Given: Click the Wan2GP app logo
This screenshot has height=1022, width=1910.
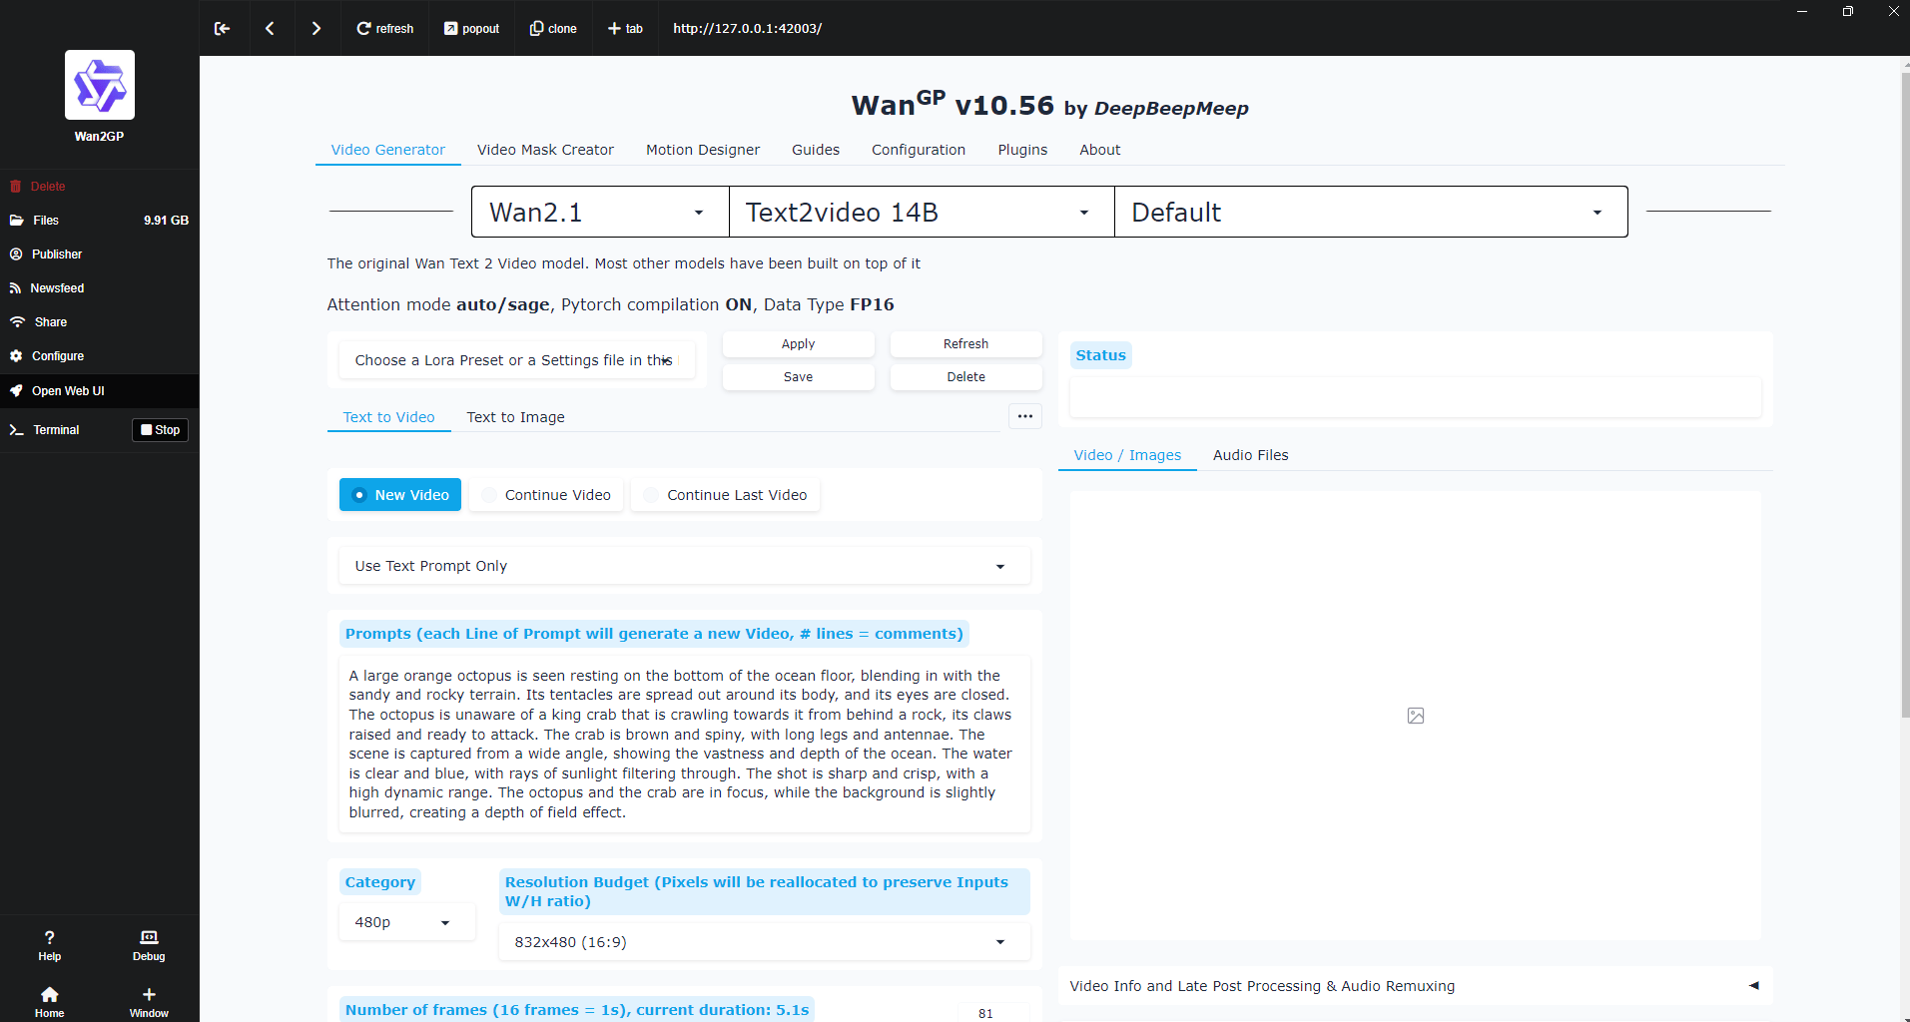Looking at the screenshot, I should 100,85.
